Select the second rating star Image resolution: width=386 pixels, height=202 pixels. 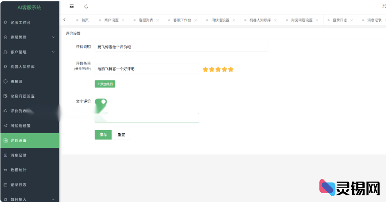coord(212,69)
